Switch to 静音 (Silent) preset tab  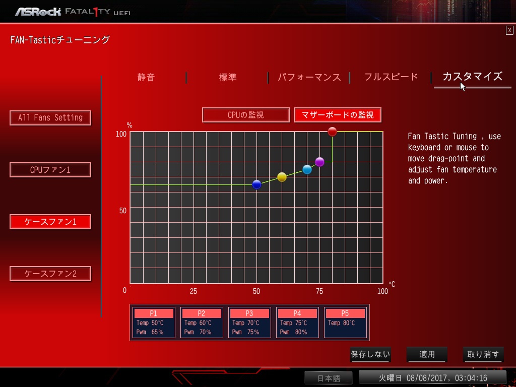click(x=146, y=77)
